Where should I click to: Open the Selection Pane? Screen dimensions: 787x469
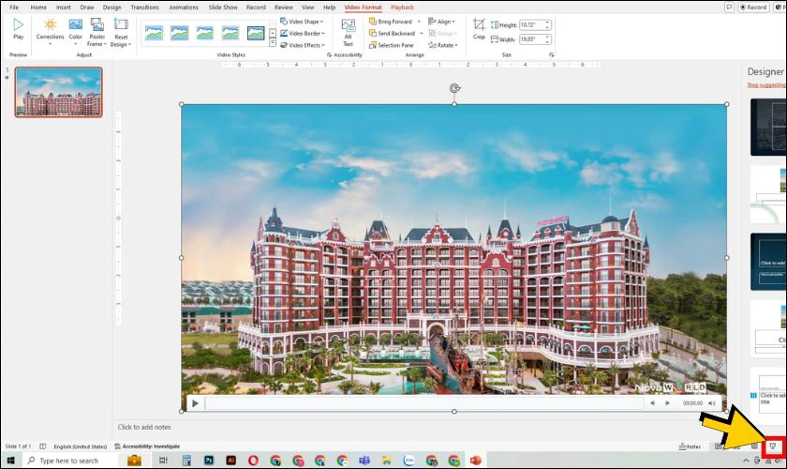(392, 45)
